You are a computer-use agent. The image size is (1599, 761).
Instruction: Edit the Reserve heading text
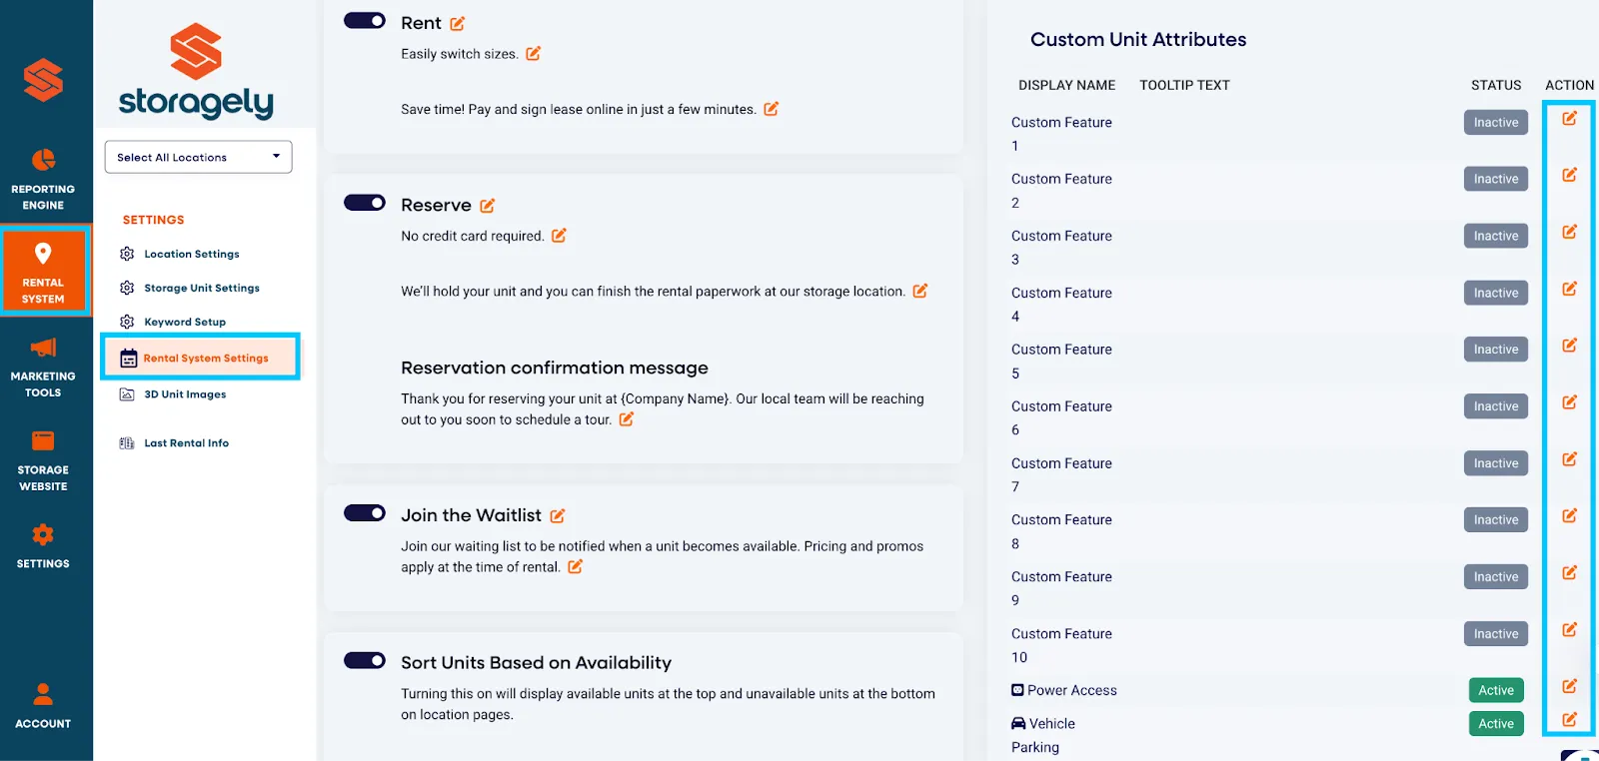point(487,205)
